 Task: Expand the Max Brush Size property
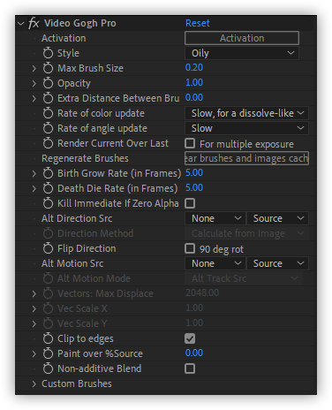point(34,68)
